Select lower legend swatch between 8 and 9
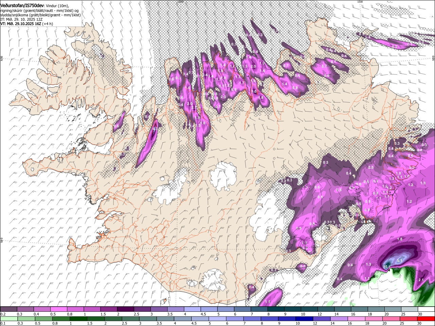435x326 pixels. [269, 319]
